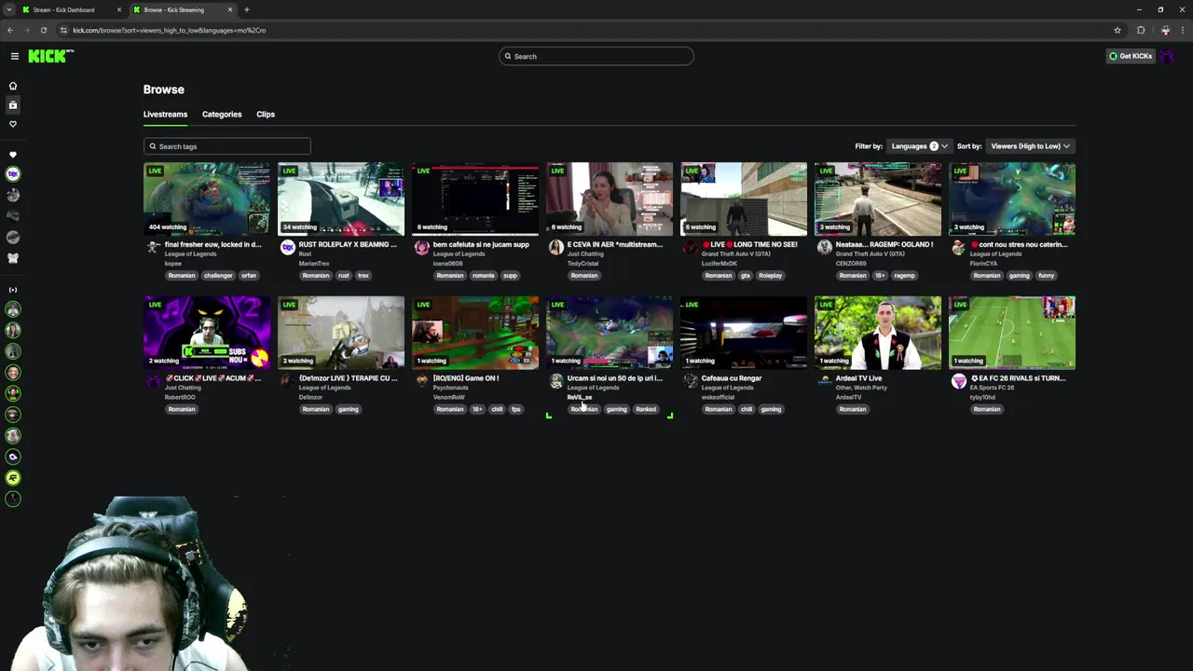The width and height of the screenshot is (1193, 671).
Task: View site information icon in address bar
Action: tap(63, 30)
